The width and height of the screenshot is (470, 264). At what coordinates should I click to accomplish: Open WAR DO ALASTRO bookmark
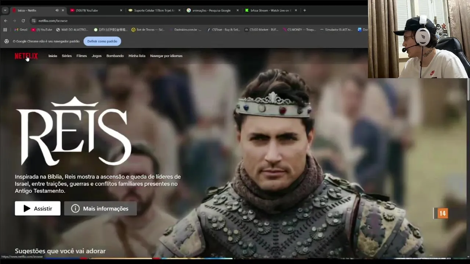pyautogui.click(x=72, y=30)
